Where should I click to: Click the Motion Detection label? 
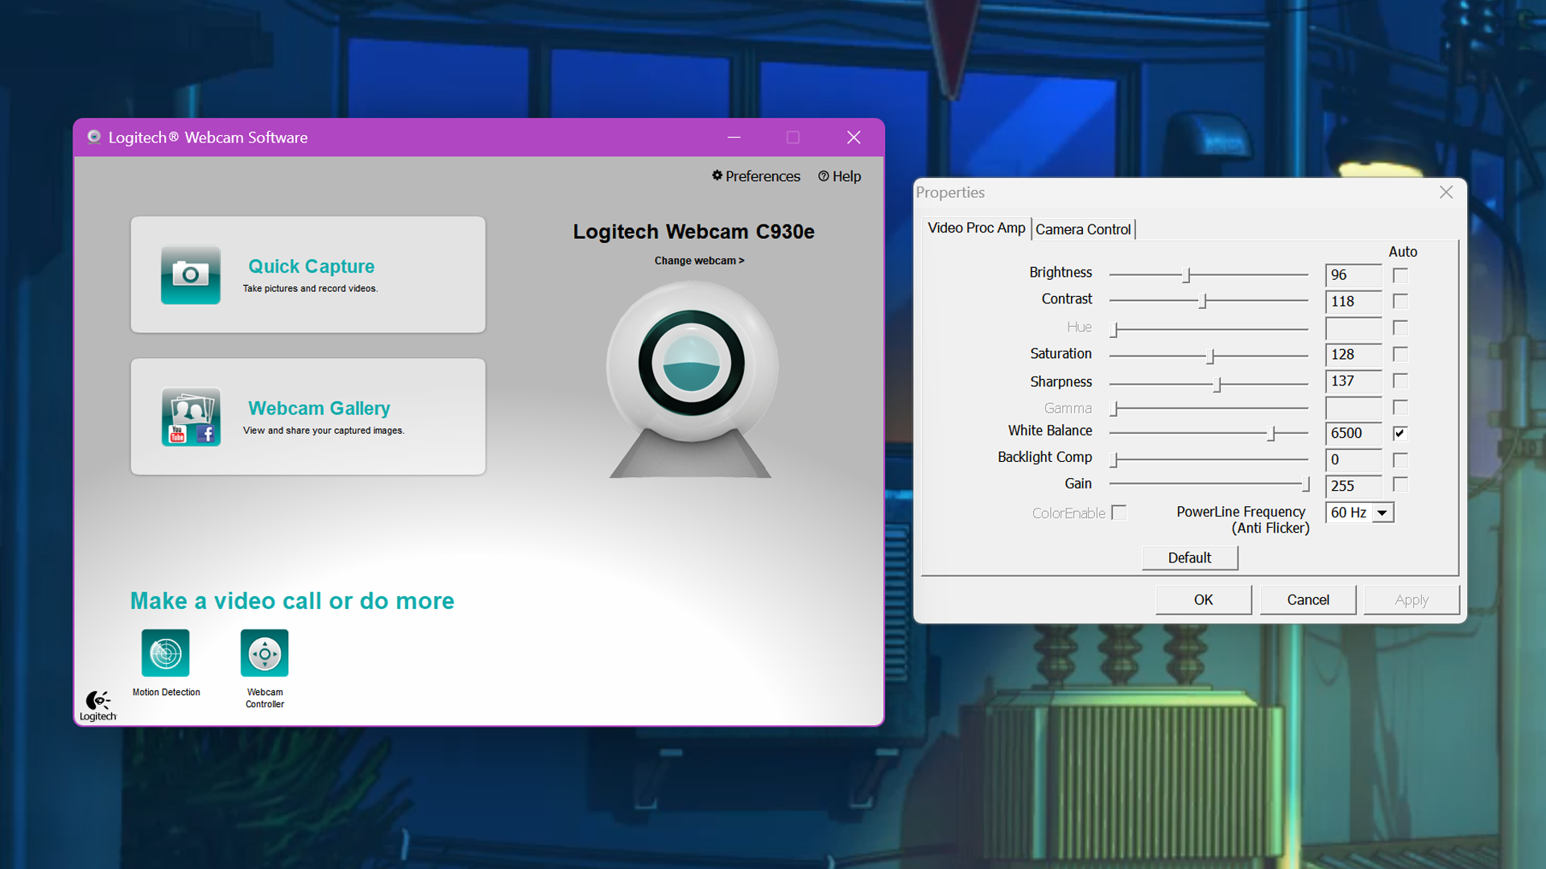[x=166, y=692]
